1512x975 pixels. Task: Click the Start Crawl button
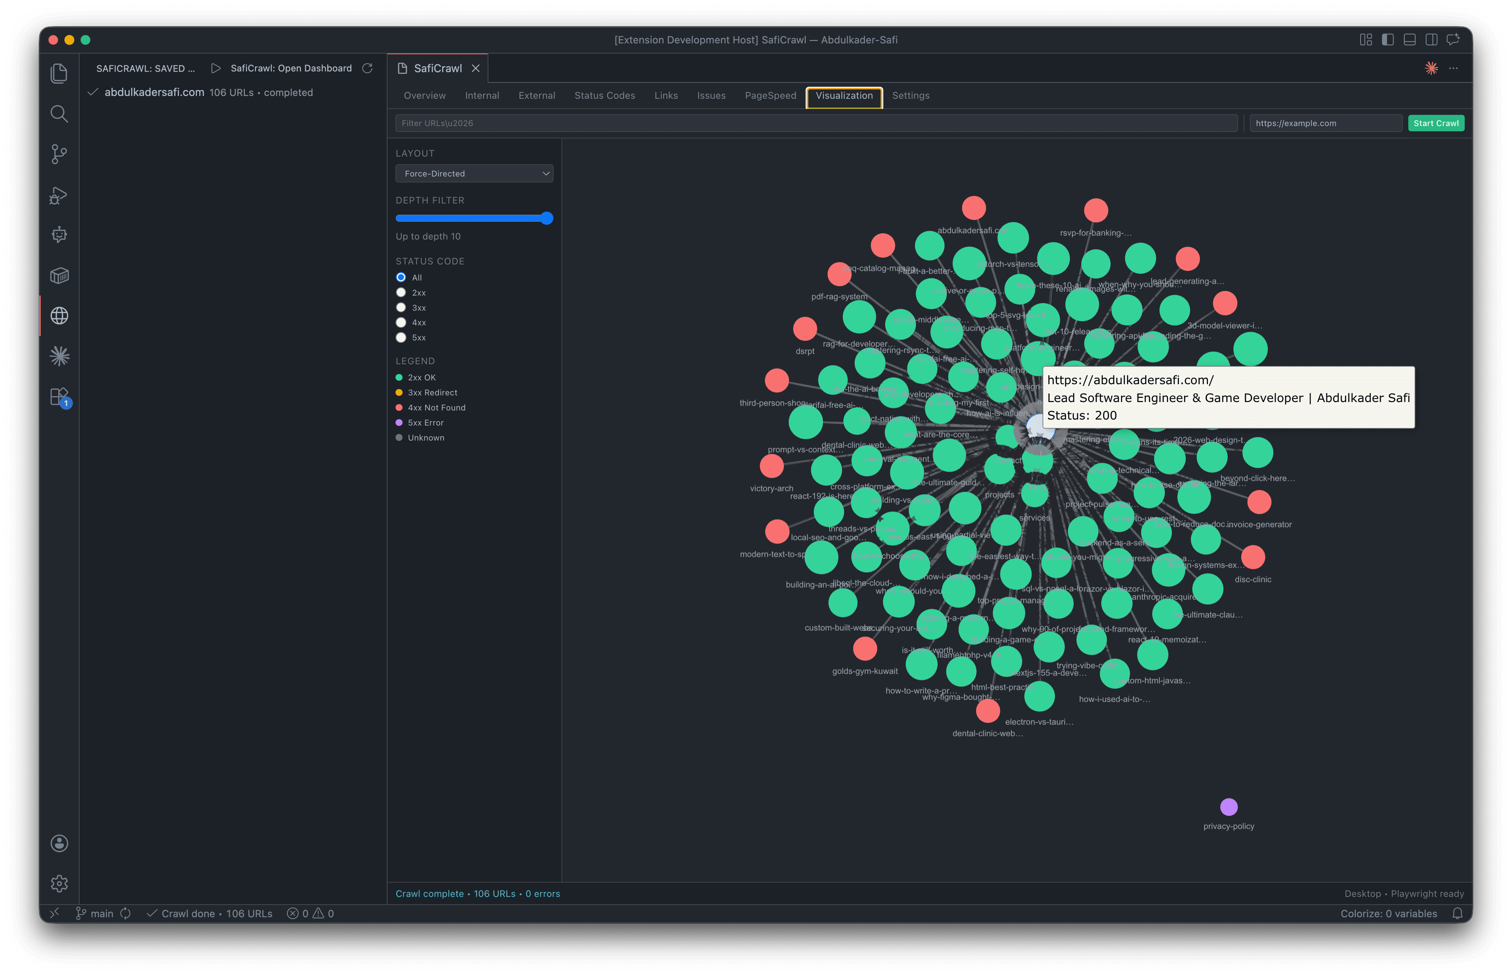pos(1435,123)
